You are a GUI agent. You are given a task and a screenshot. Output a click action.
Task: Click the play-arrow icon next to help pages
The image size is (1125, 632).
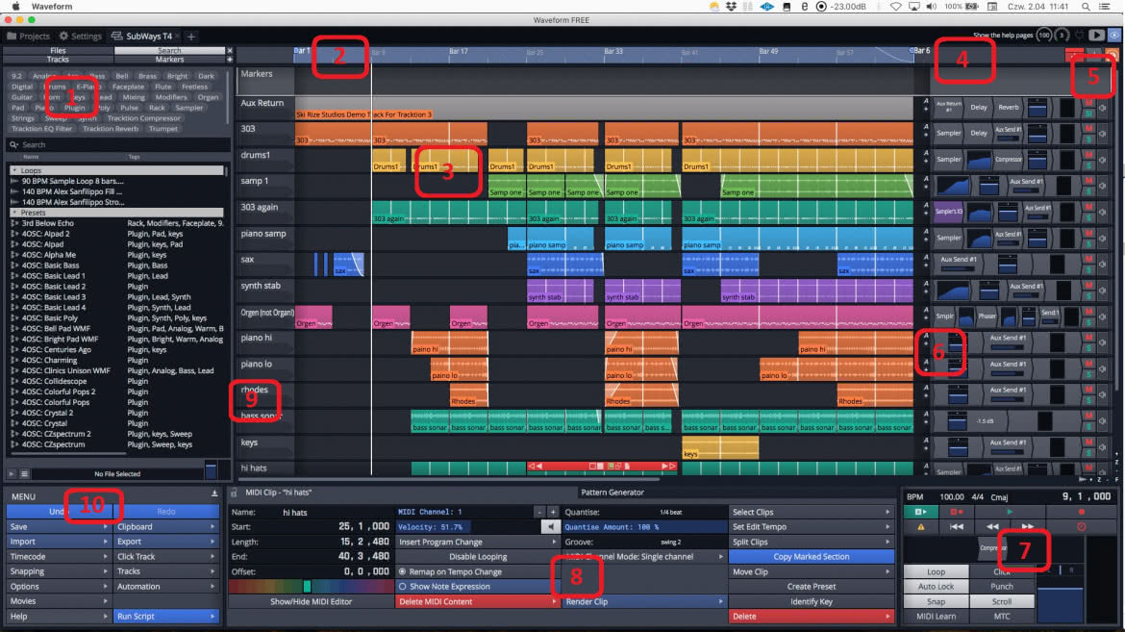(1096, 36)
